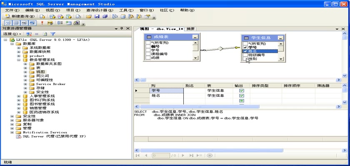Select the 视图 folder in the tree

coord(40,72)
